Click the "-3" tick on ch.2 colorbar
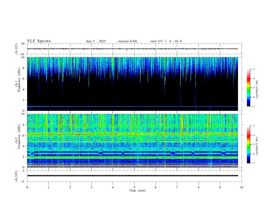 [x=253, y=126]
